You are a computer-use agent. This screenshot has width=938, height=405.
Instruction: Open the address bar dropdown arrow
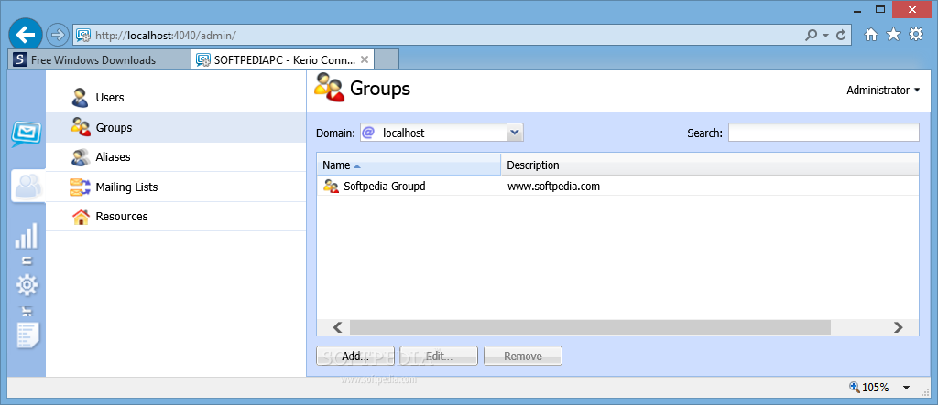[826, 36]
